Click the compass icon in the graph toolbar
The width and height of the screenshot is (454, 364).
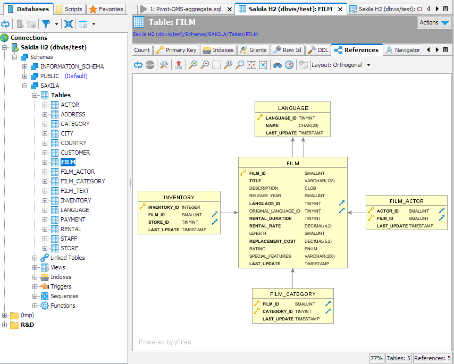click(x=289, y=65)
